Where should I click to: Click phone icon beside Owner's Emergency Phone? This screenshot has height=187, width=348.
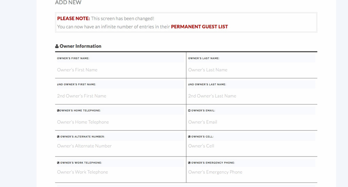[x=189, y=163]
